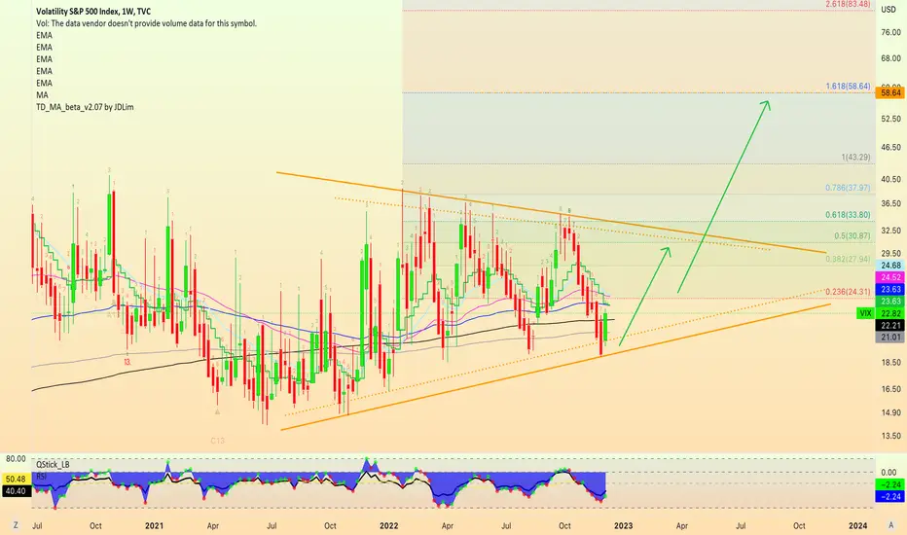Click the 52.50 price axis label
Image resolution: width=907 pixels, height=535 pixels.
[890, 119]
